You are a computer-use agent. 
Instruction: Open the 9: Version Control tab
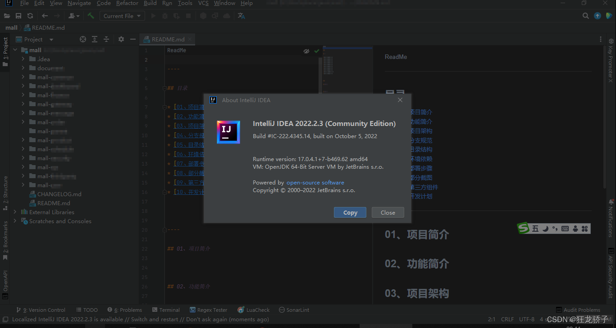[41, 310]
